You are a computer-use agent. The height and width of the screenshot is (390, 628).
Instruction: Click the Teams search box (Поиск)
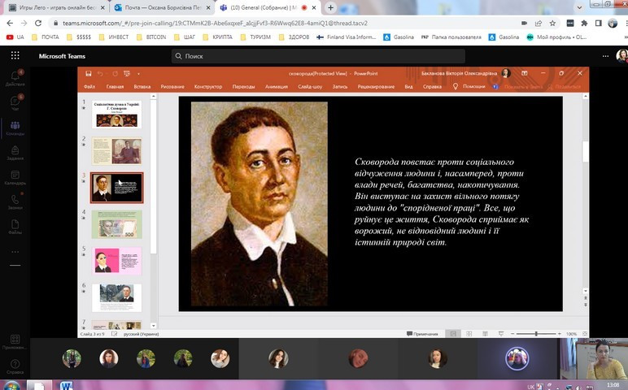tap(317, 56)
